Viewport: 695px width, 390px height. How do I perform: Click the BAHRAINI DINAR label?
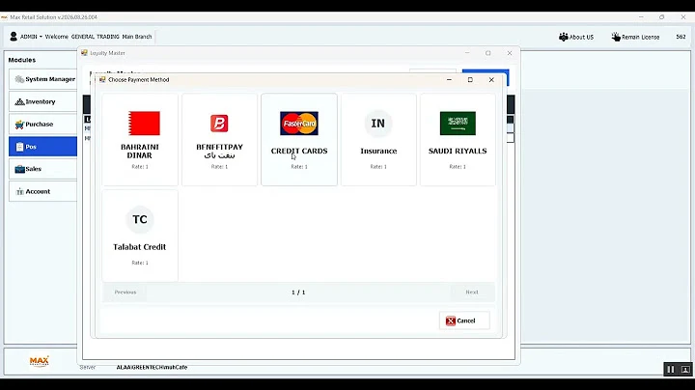point(140,152)
